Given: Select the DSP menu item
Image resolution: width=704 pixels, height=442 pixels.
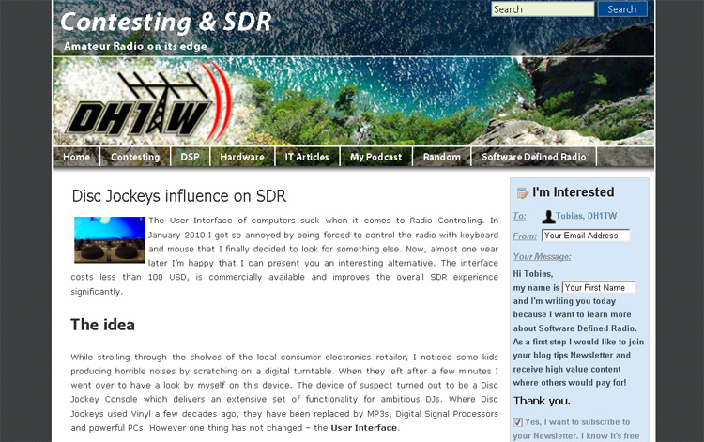Looking at the screenshot, I should click(190, 158).
